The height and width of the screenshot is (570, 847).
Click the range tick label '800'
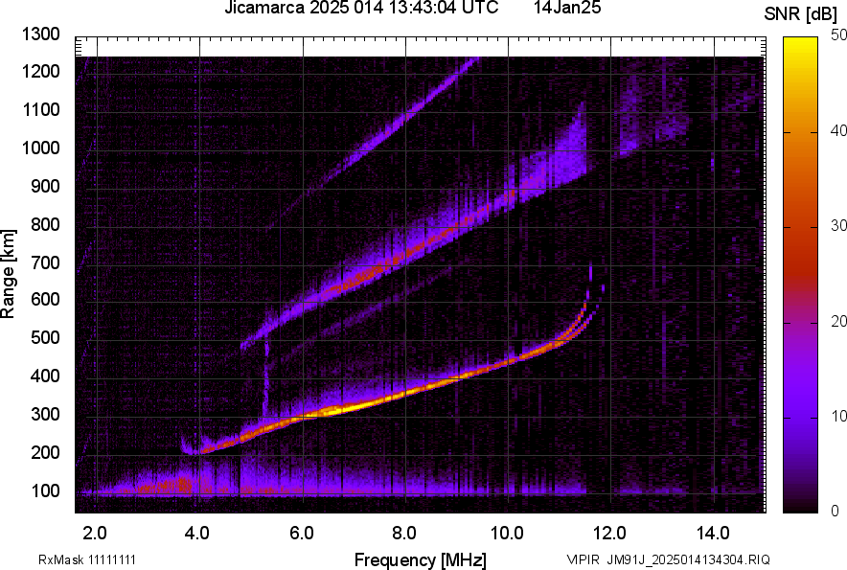tap(45, 224)
